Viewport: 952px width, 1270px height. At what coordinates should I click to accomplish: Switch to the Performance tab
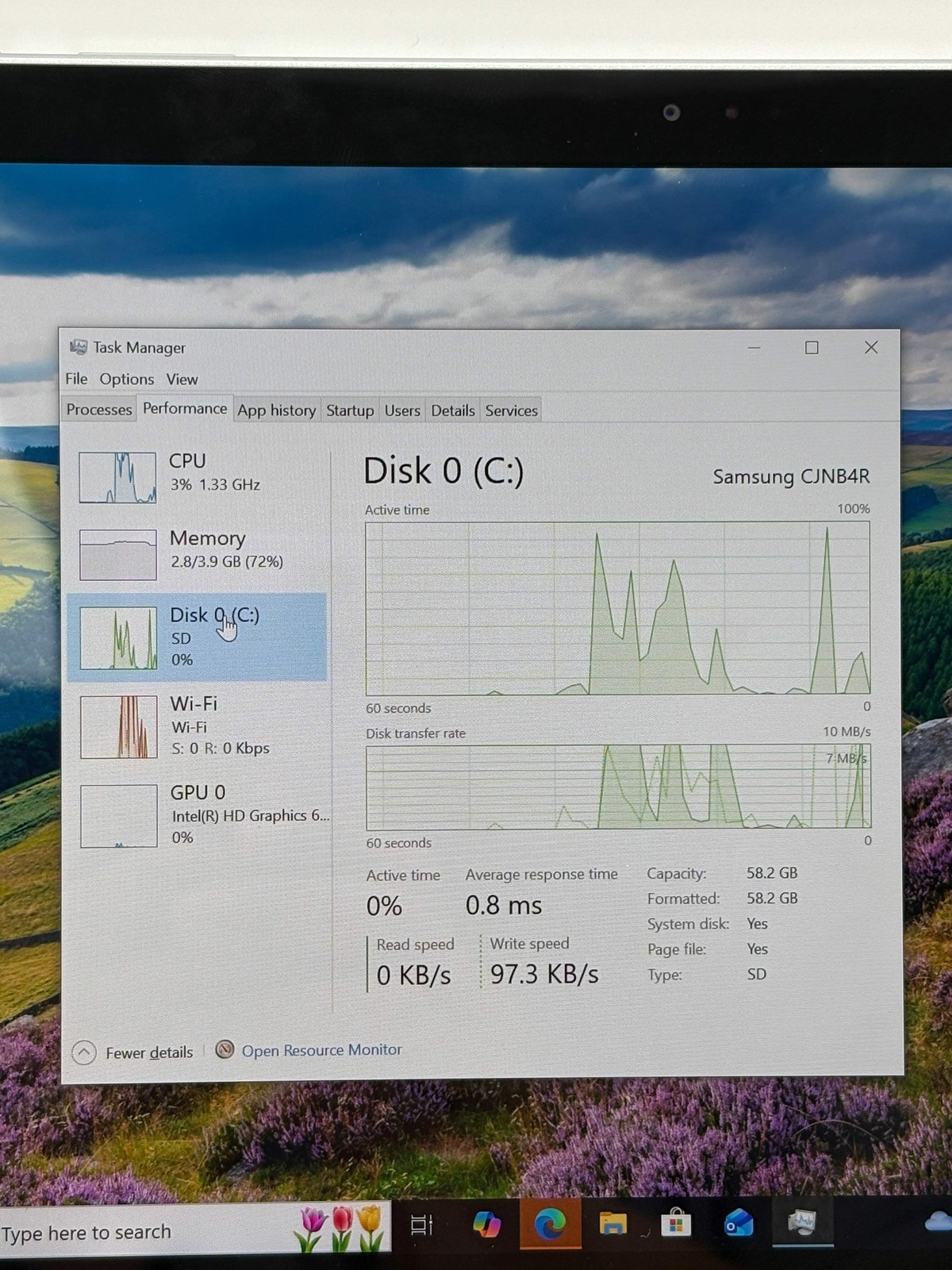click(x=185, y=408)
